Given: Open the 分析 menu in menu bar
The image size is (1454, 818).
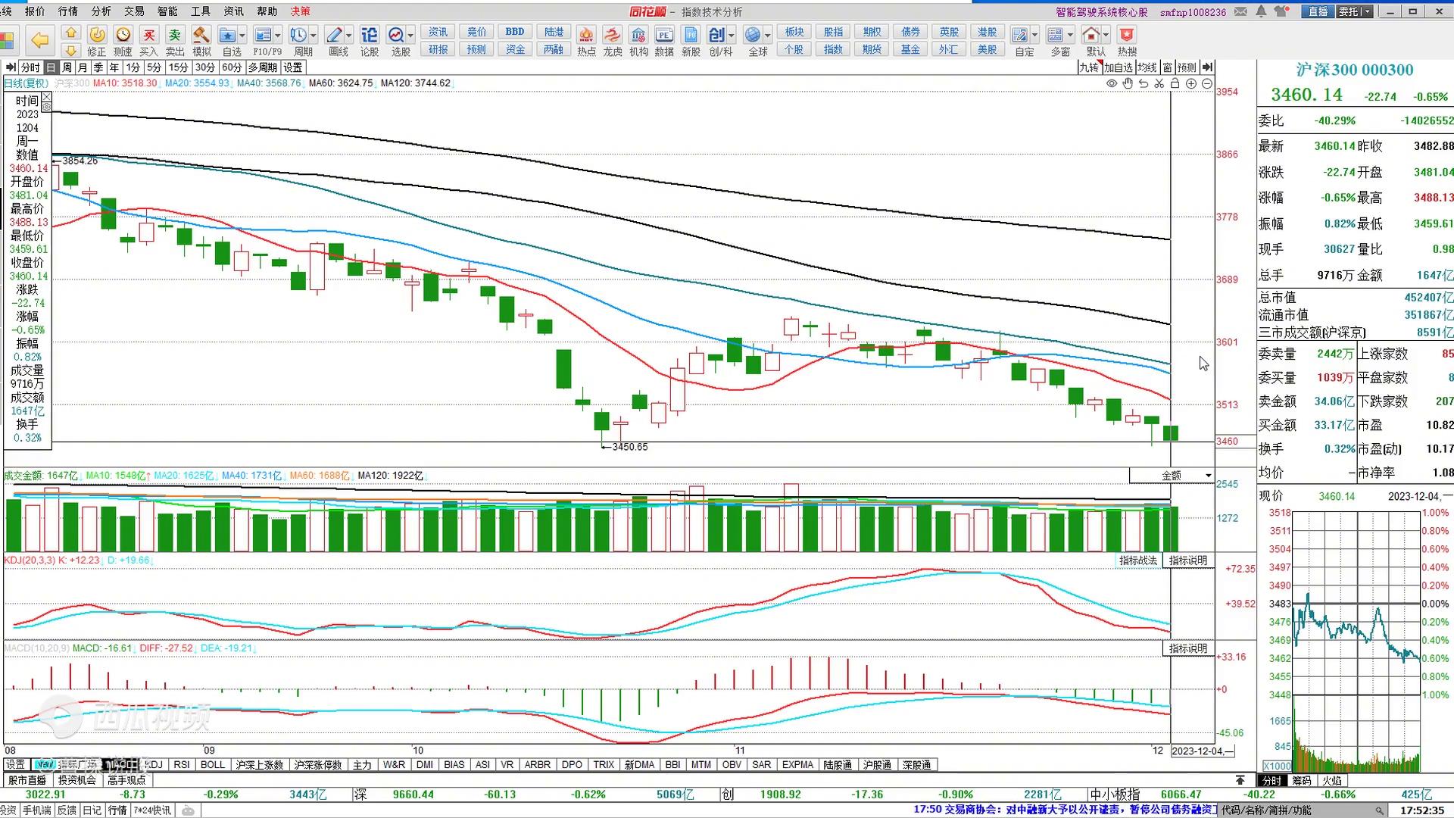Looking at the screenshot, I should coord(101,11).
